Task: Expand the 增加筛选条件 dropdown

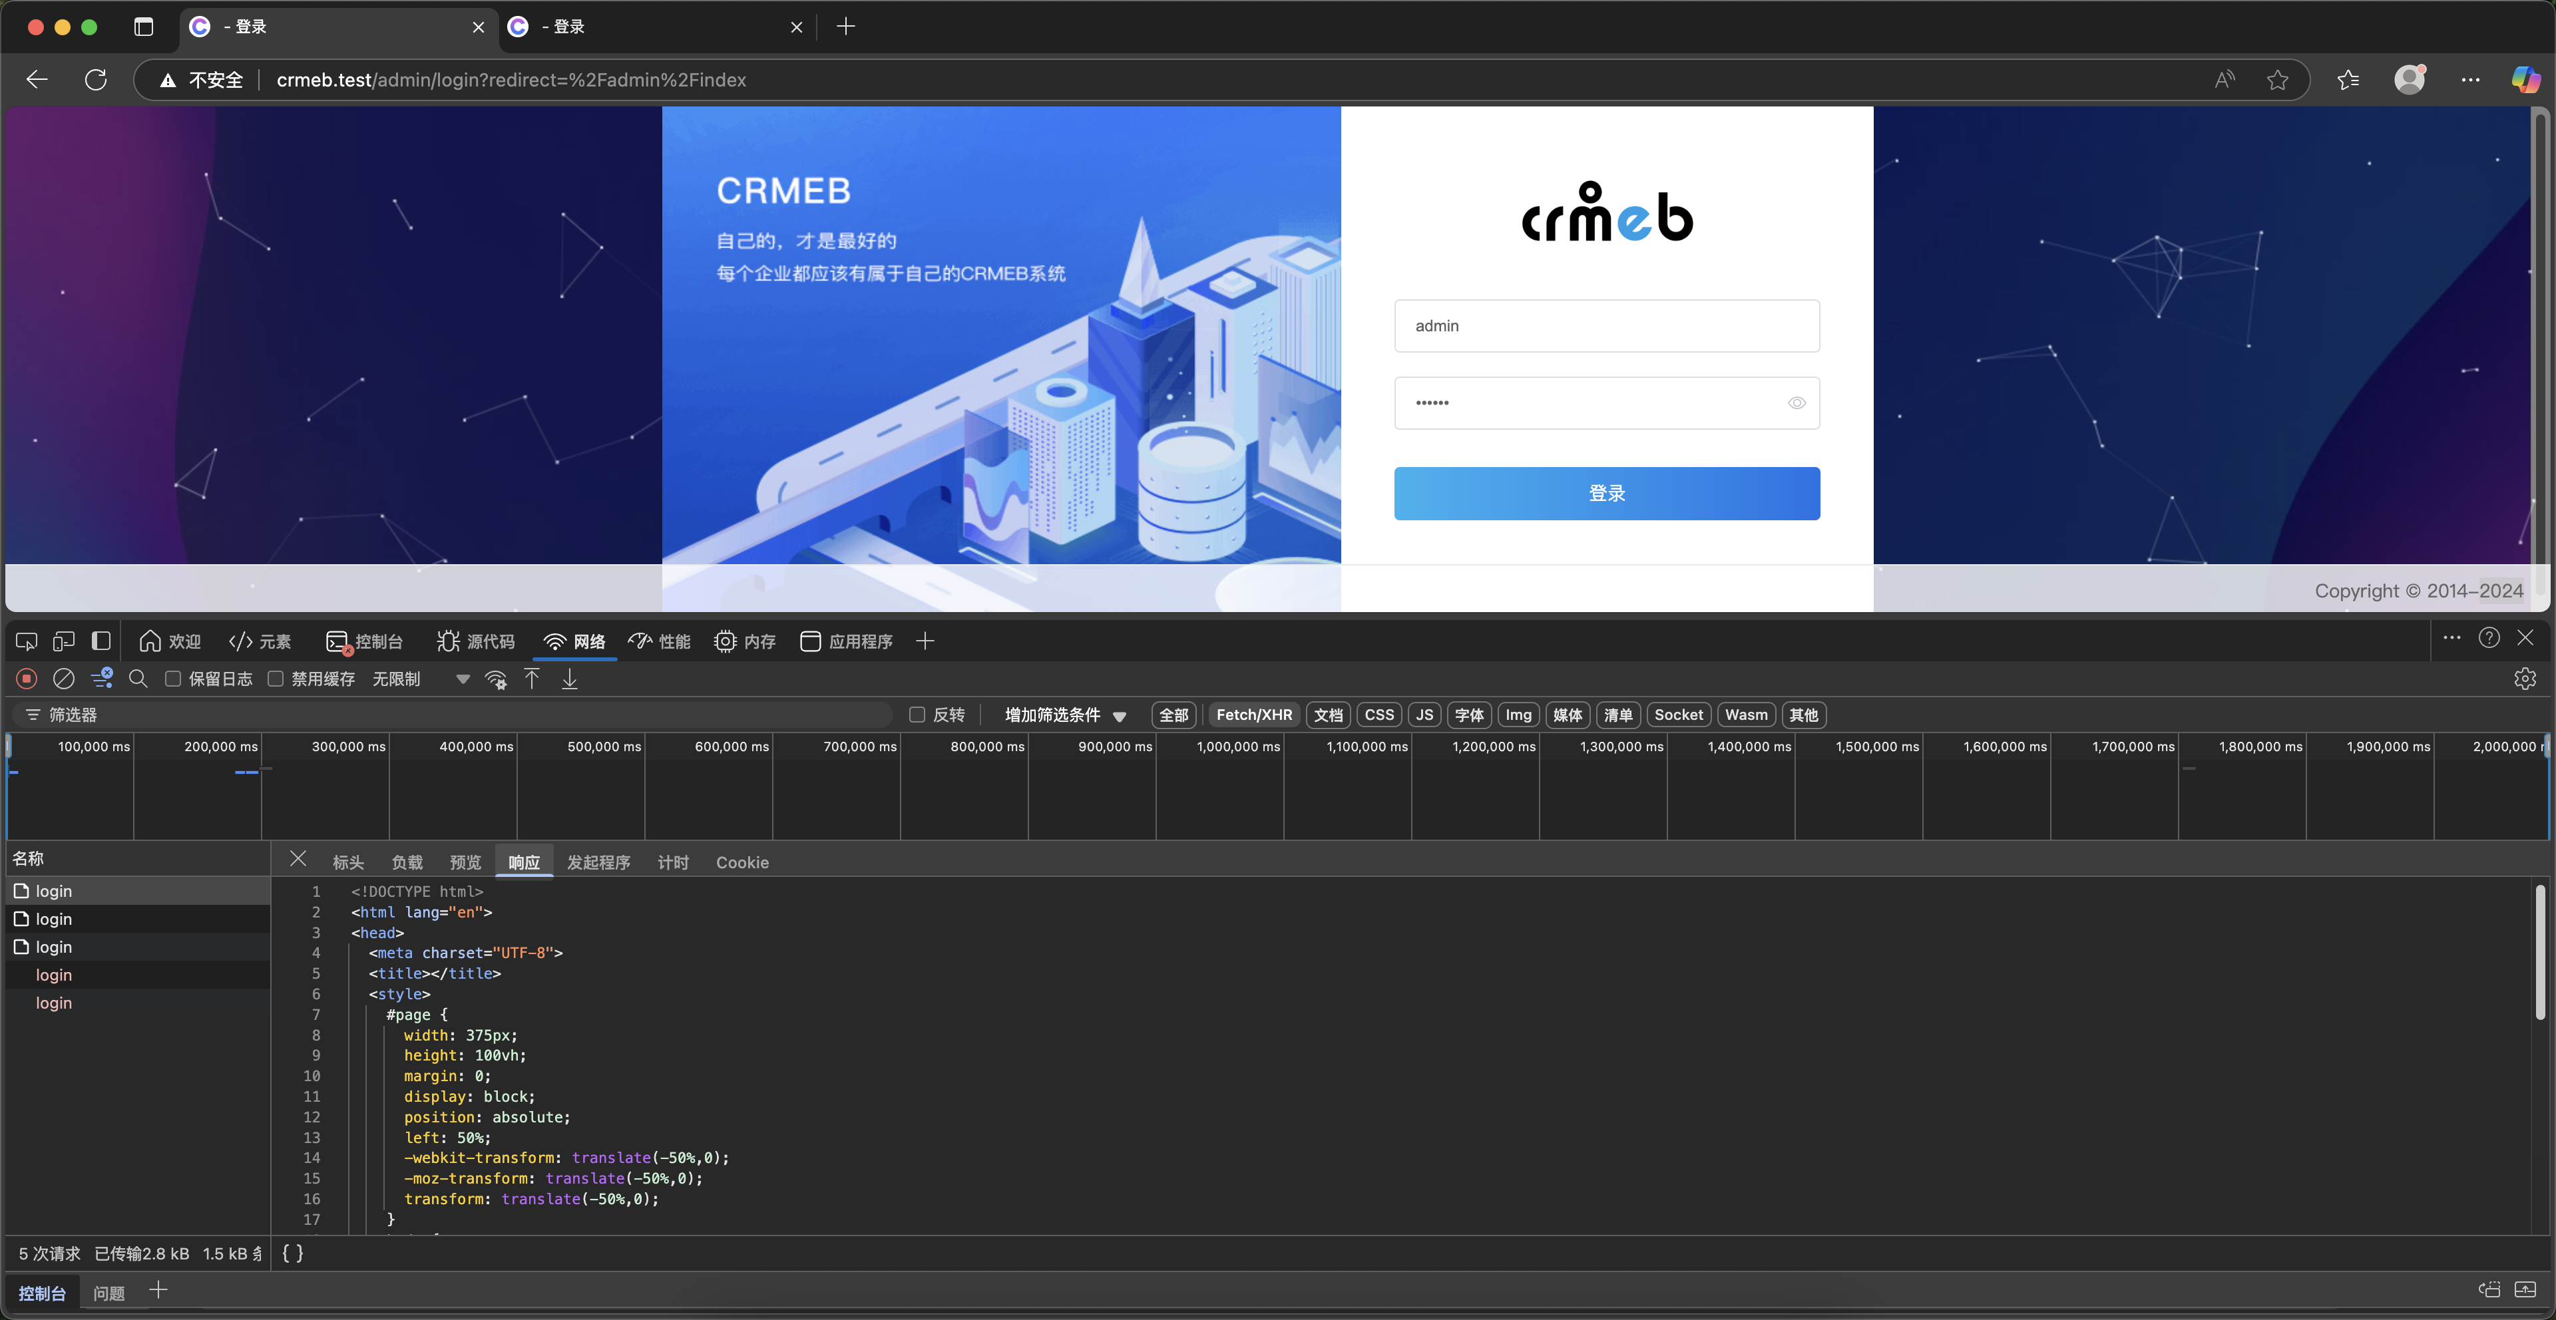Action: (1065, 715)
